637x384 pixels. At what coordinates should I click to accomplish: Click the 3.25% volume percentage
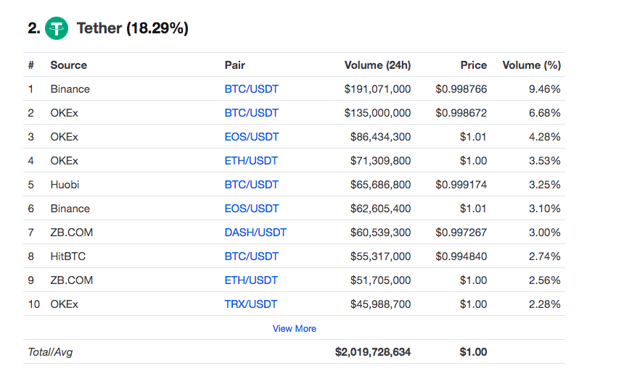pos(544,185)
